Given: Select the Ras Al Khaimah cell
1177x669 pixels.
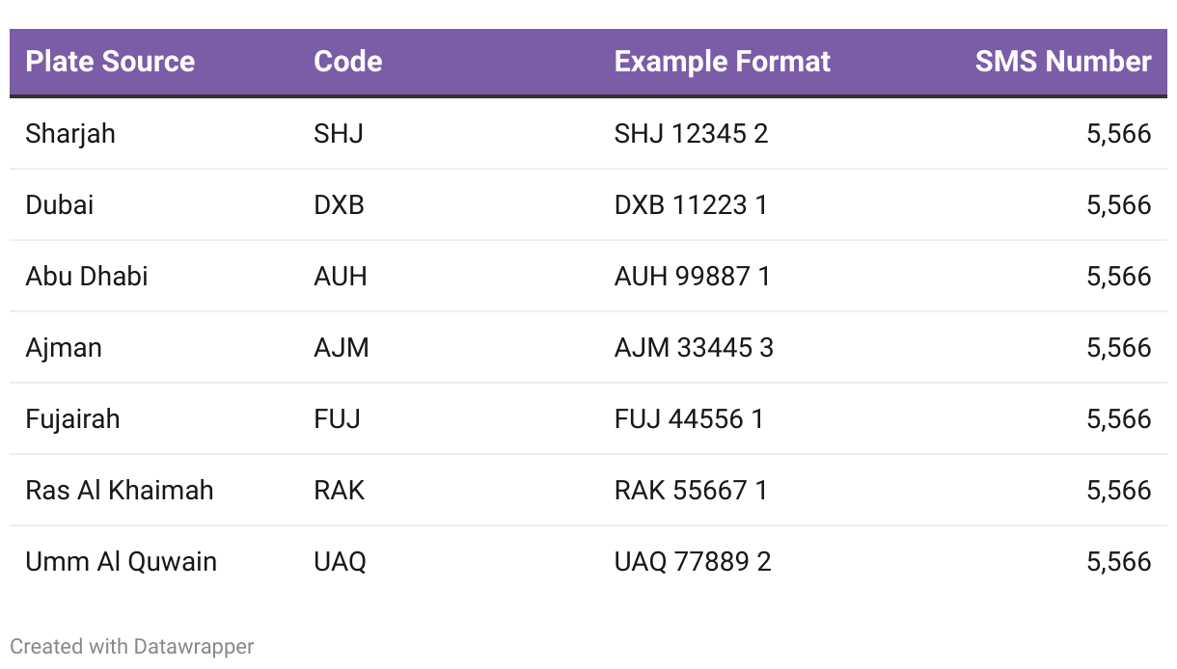Looking at the screenshot, I should [x=120, y=490].
